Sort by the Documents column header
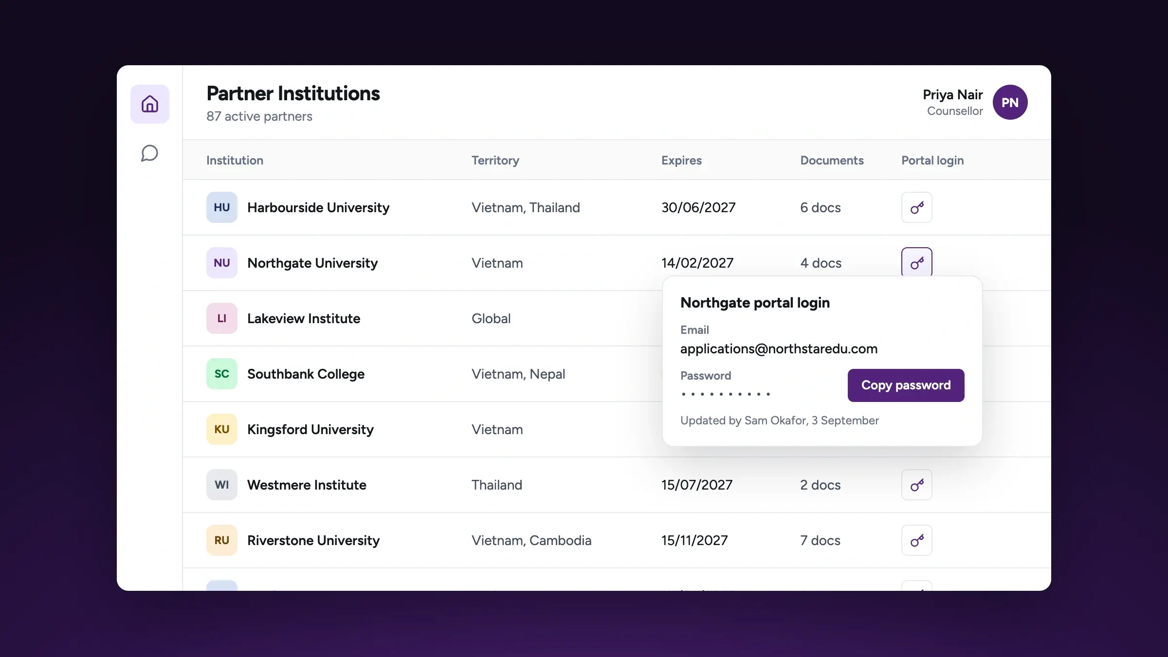 click(832, 161)
